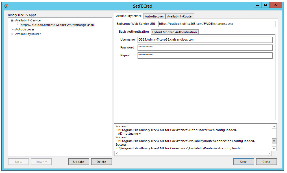Minimize the SetFBCred window

(x=258, y=5)
